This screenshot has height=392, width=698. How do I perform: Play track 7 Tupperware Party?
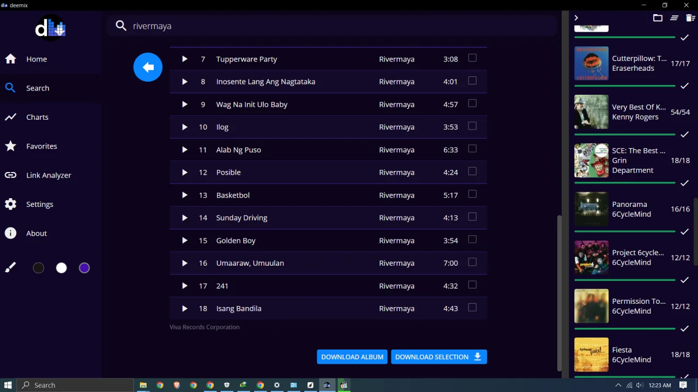184,59
